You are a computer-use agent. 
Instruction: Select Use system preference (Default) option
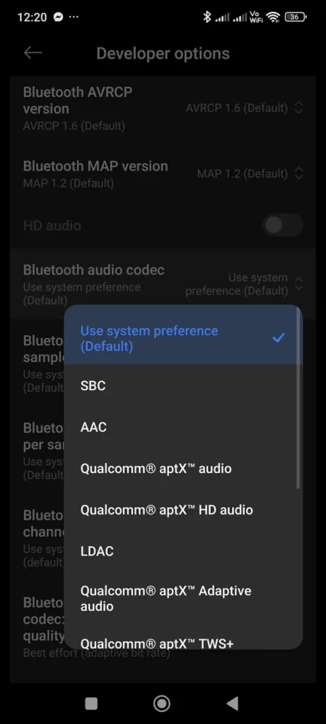(x=183, y=338)
